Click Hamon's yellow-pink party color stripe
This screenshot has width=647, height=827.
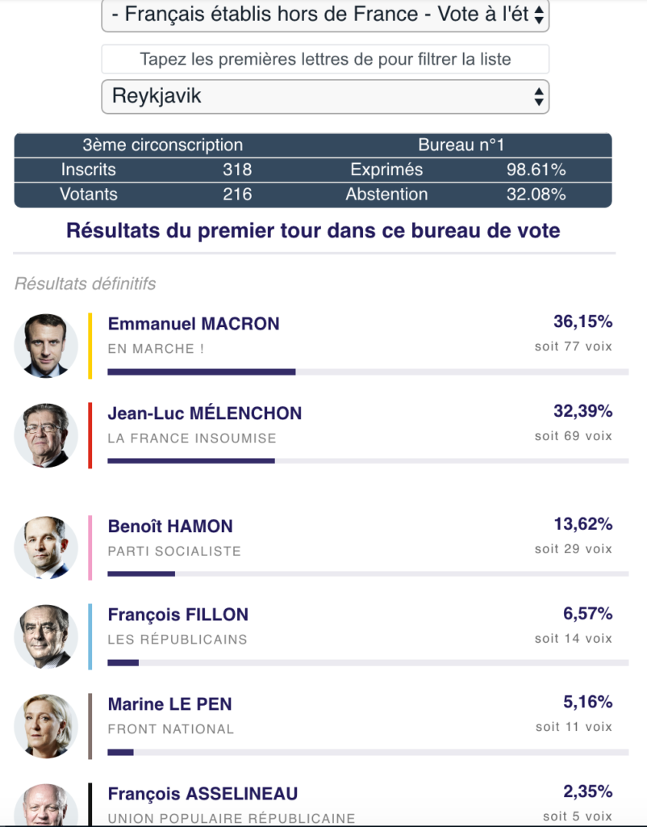point(90,548)
